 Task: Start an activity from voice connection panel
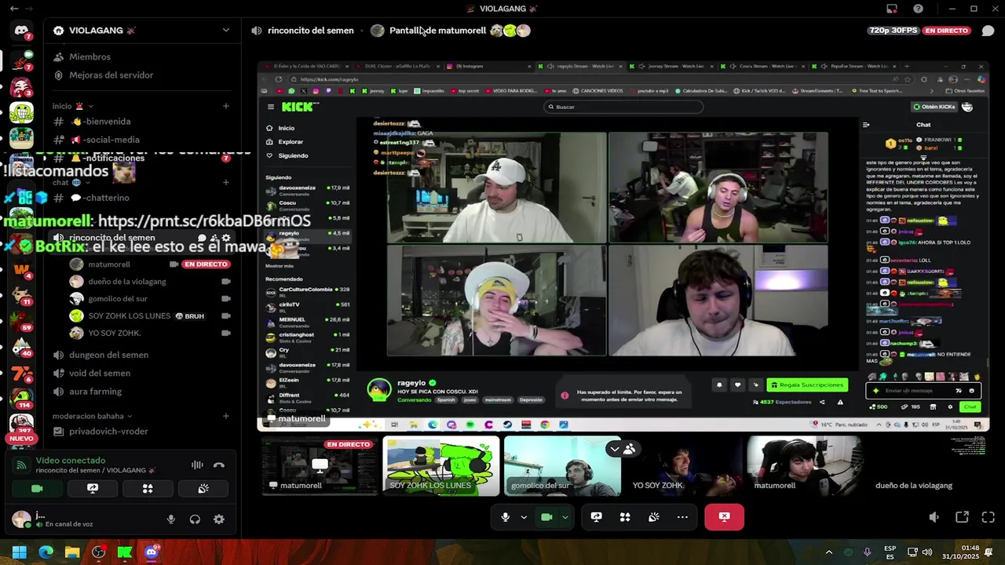tap(148, 488)
